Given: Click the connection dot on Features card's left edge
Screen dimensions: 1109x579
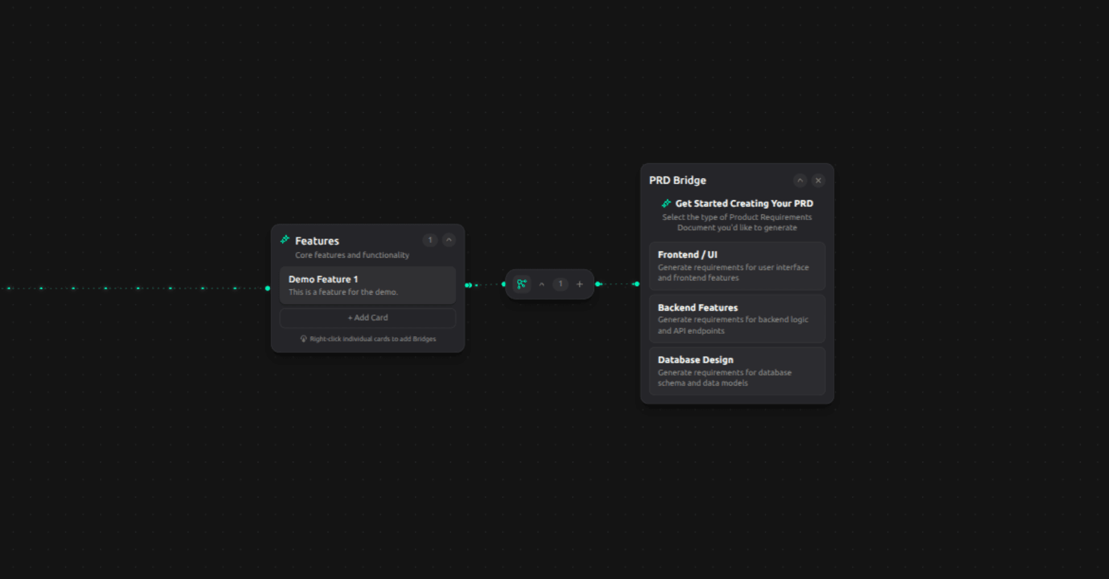Looking at the screenshot, I should tap(267, 288).
